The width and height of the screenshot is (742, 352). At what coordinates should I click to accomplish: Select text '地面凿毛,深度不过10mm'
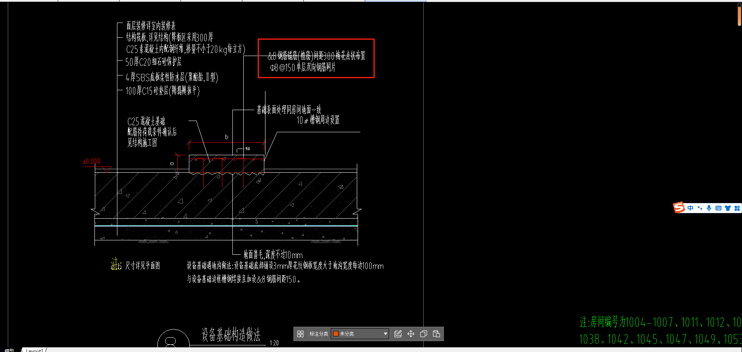(x=273, y=255)
